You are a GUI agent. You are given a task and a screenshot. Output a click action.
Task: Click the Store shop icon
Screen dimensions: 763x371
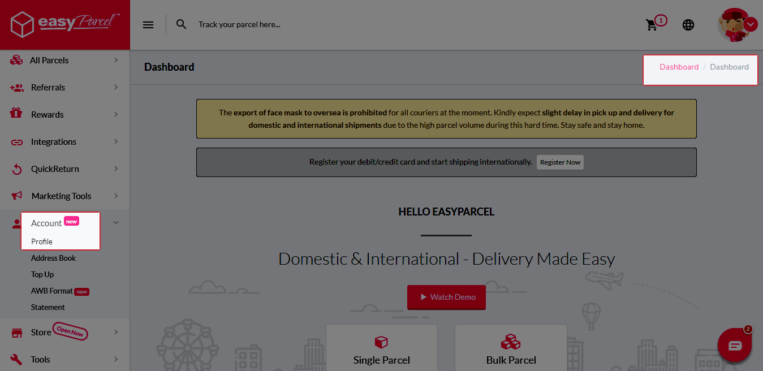(x=17, y=333)
